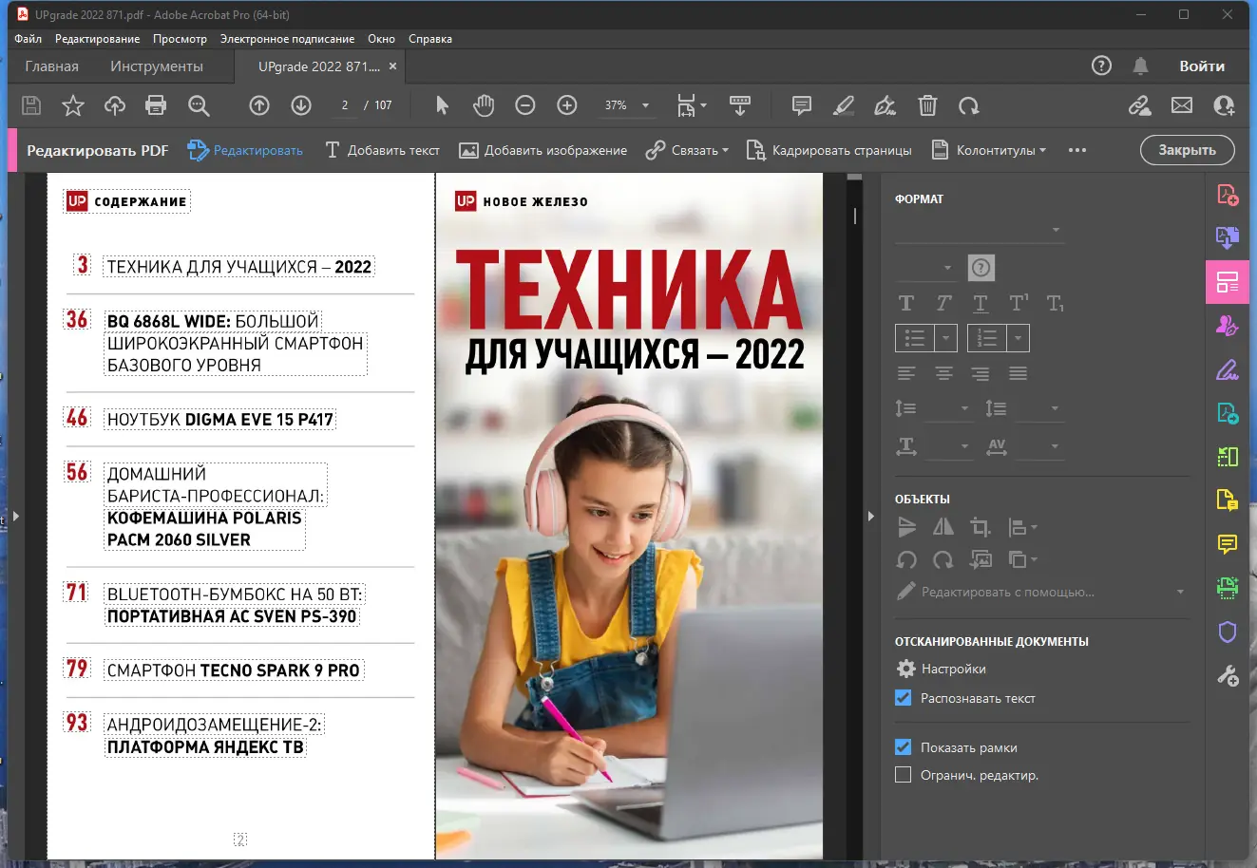Open the zoom level 37% dropdown
The image size is (1257, 868).
(x=645, y=105)
